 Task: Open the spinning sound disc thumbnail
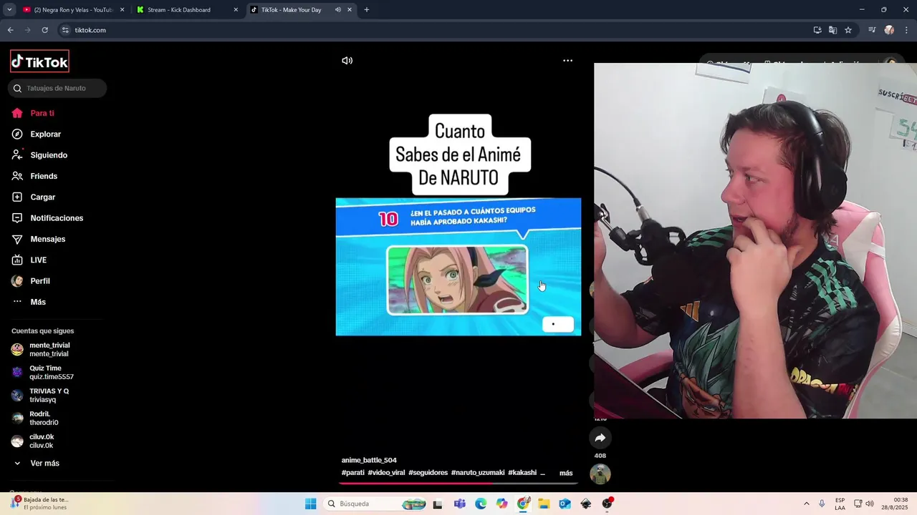[x=600, y=474]
